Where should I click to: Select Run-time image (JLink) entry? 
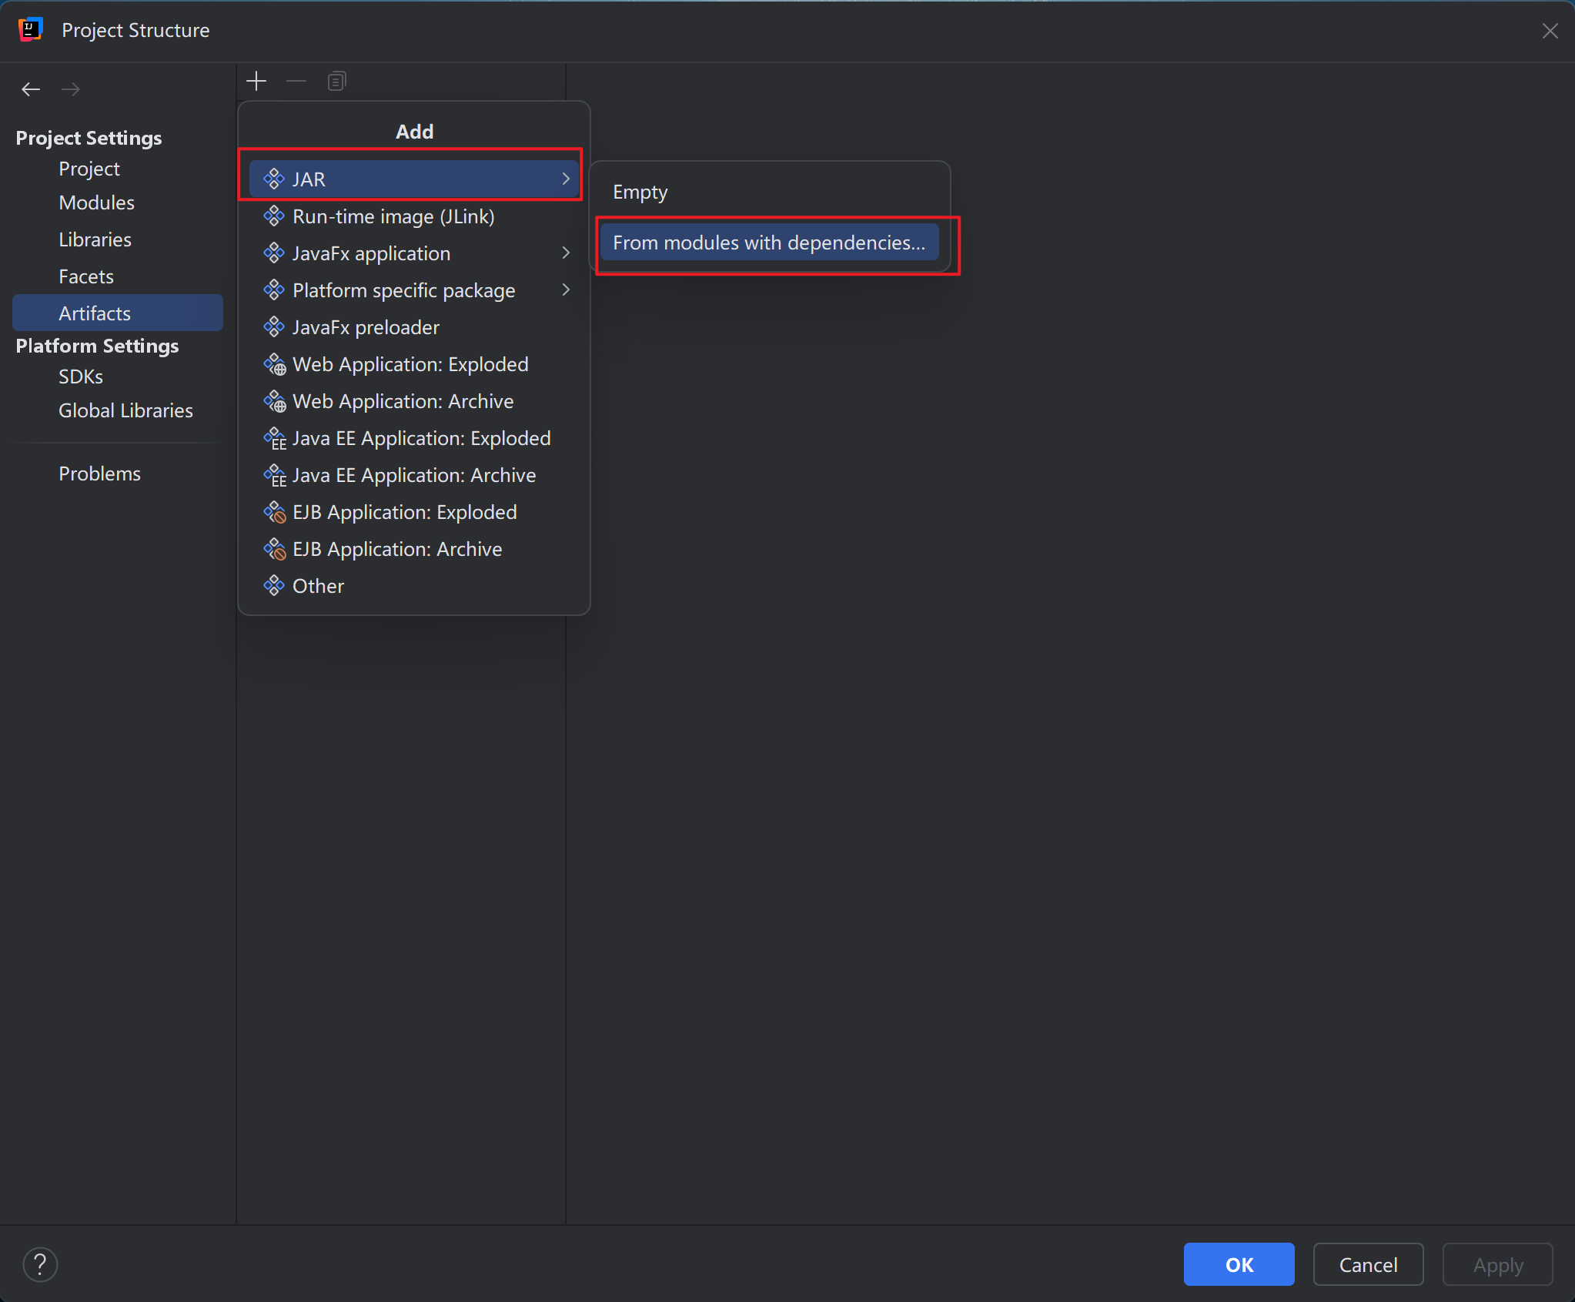pyautogui.click(x=393, y=216)
